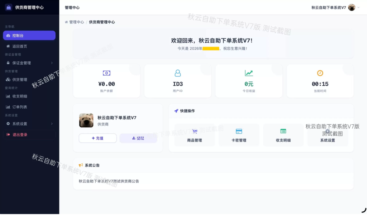Open the 卡密管理 quick action
Screen dimensions: 367x216
[x=239, y=135]
